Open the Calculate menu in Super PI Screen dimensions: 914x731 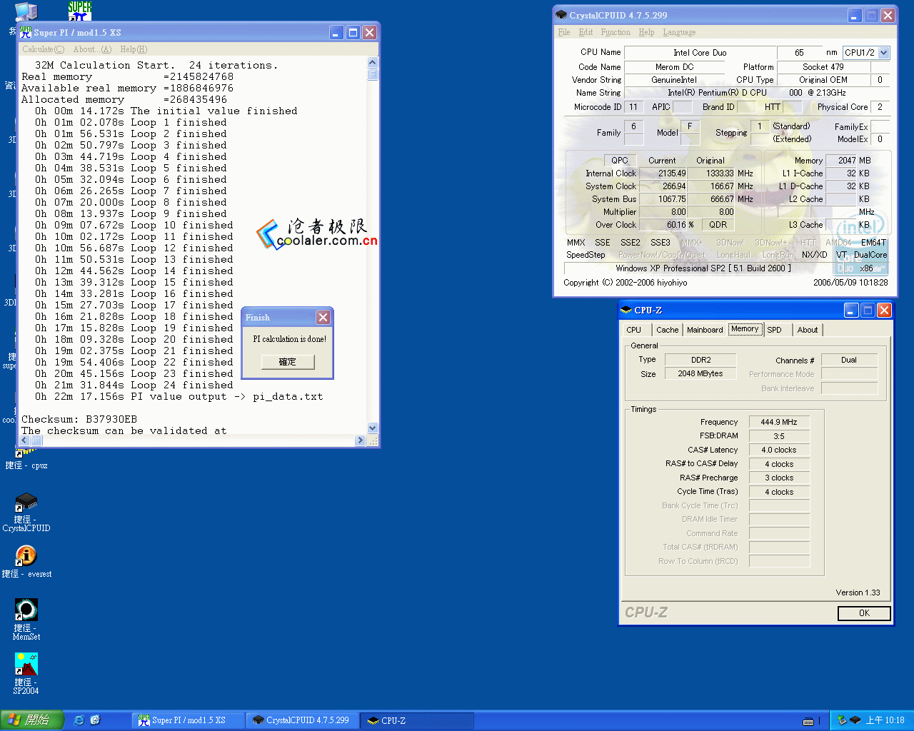[43, 49]
